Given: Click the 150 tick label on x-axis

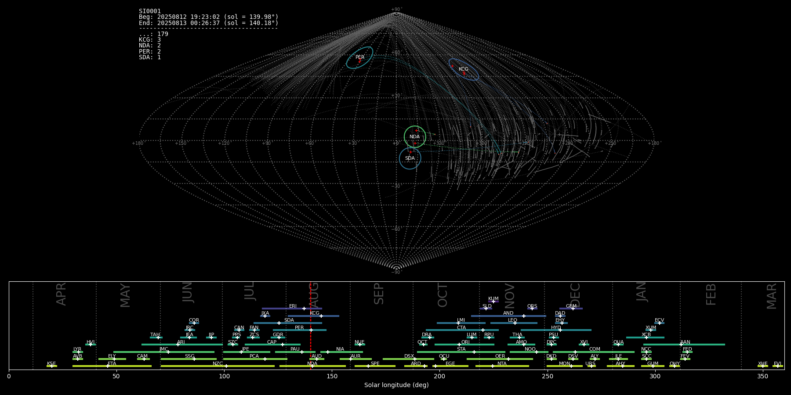Looking at the screenshot, I should pyautogui.click(x=332, y=376).
